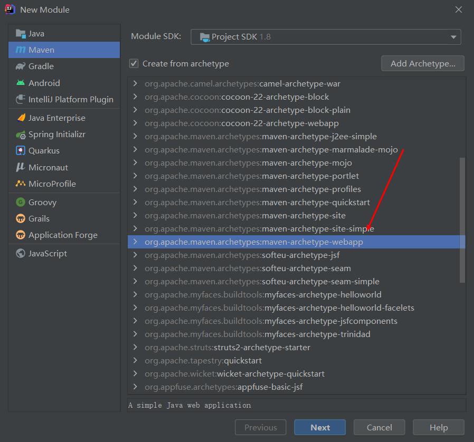Select maven-archetype-site-simple row
474x442 pixels.
click(x=296, y=229)
